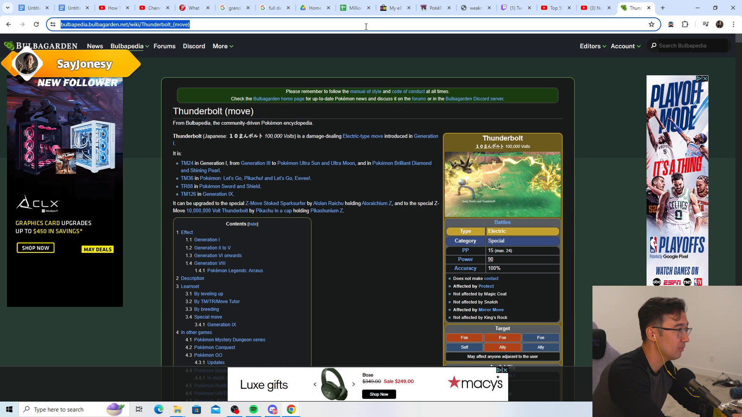Image resolution: width=742 pixels, height=417 pixels.
Task: Switch to the Home Google Drive tab
Action: [315, 8]
